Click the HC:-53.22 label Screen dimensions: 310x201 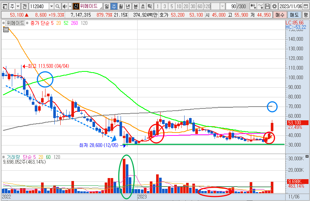[x=296, y=27]
